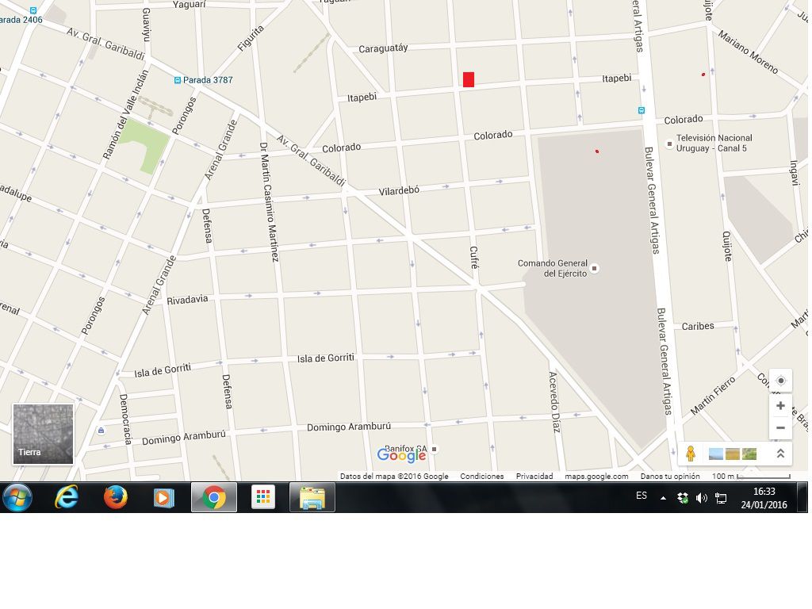Click the Guaviyu street label
812x609 pixels.
(147, 25)
